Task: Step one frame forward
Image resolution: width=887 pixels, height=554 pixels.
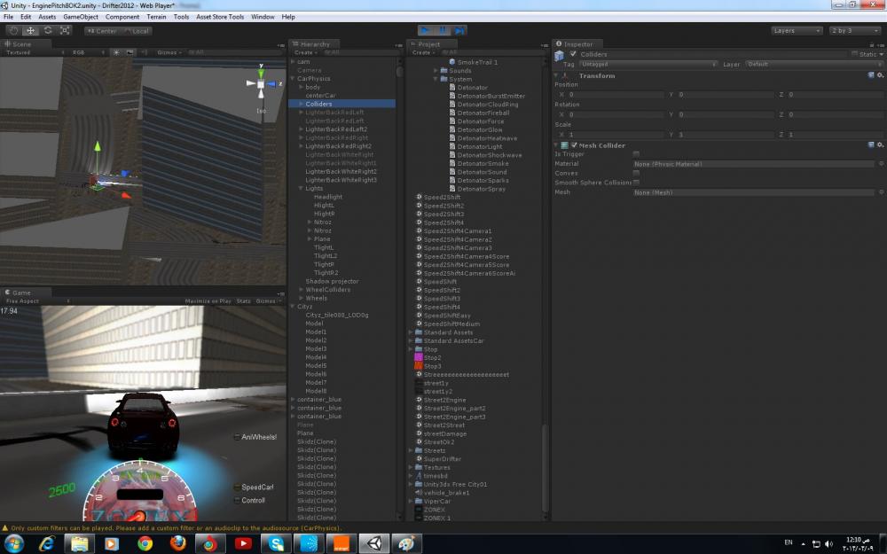Action: (x=459, y=30)
